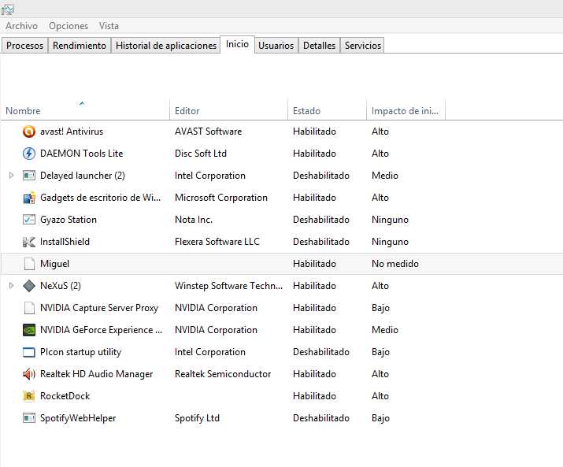Click the NVIDIA Capture Server Proxy file icon
Screen dimensions: 563x467
tap(28, 308)
